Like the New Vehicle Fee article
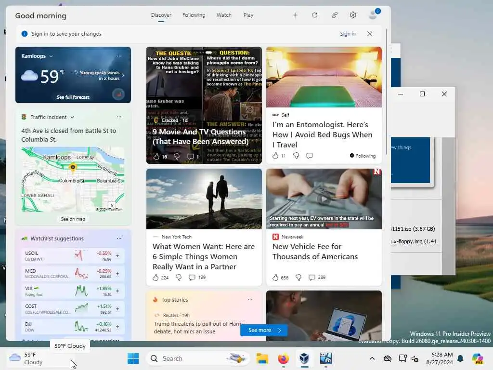 (x=275, y=277)
